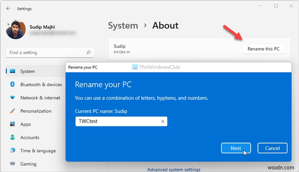299x172 pixels.
Task: Click the Accounts person icon
Action: click(x=12, y=137)
